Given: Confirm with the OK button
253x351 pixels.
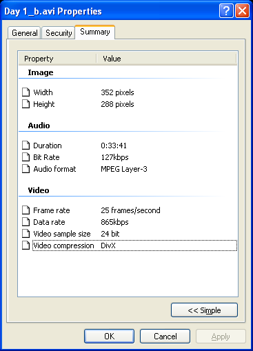Looking at the screenshot, I should (109, 337).
